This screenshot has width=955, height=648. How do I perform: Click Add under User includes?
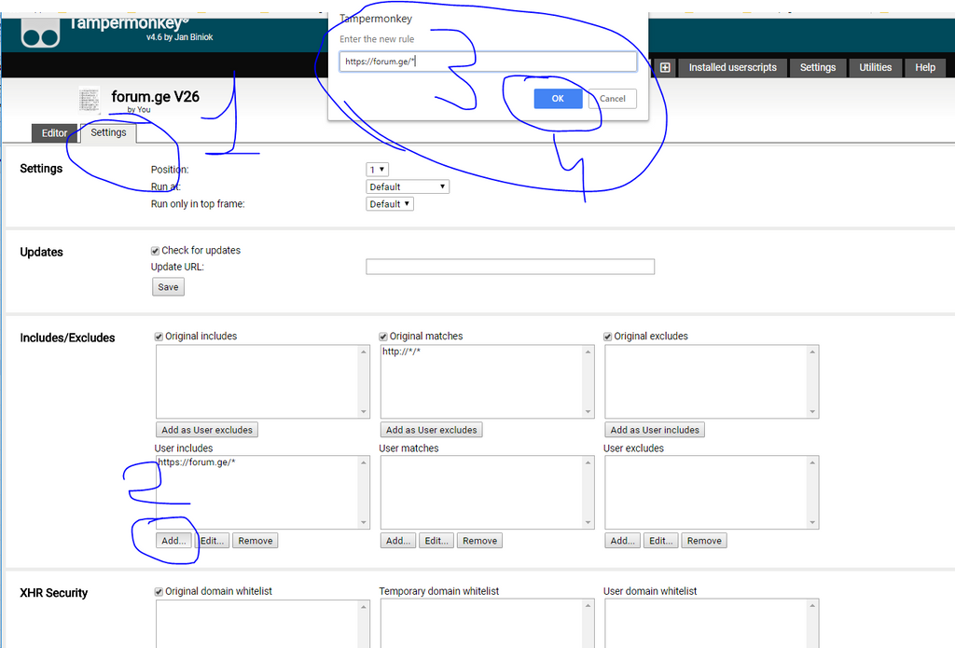click(x=173, y=541)
